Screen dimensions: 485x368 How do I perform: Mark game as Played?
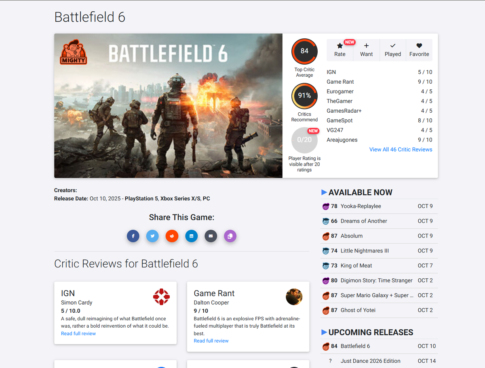pos(393,50)
